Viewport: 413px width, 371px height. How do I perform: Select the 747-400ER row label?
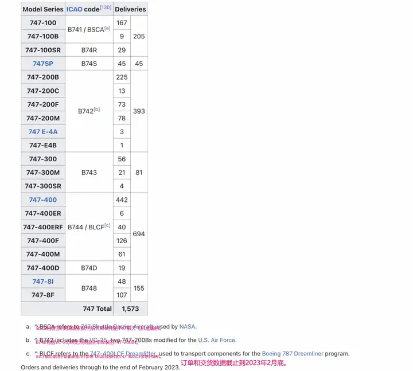click(x=43, y=213)
